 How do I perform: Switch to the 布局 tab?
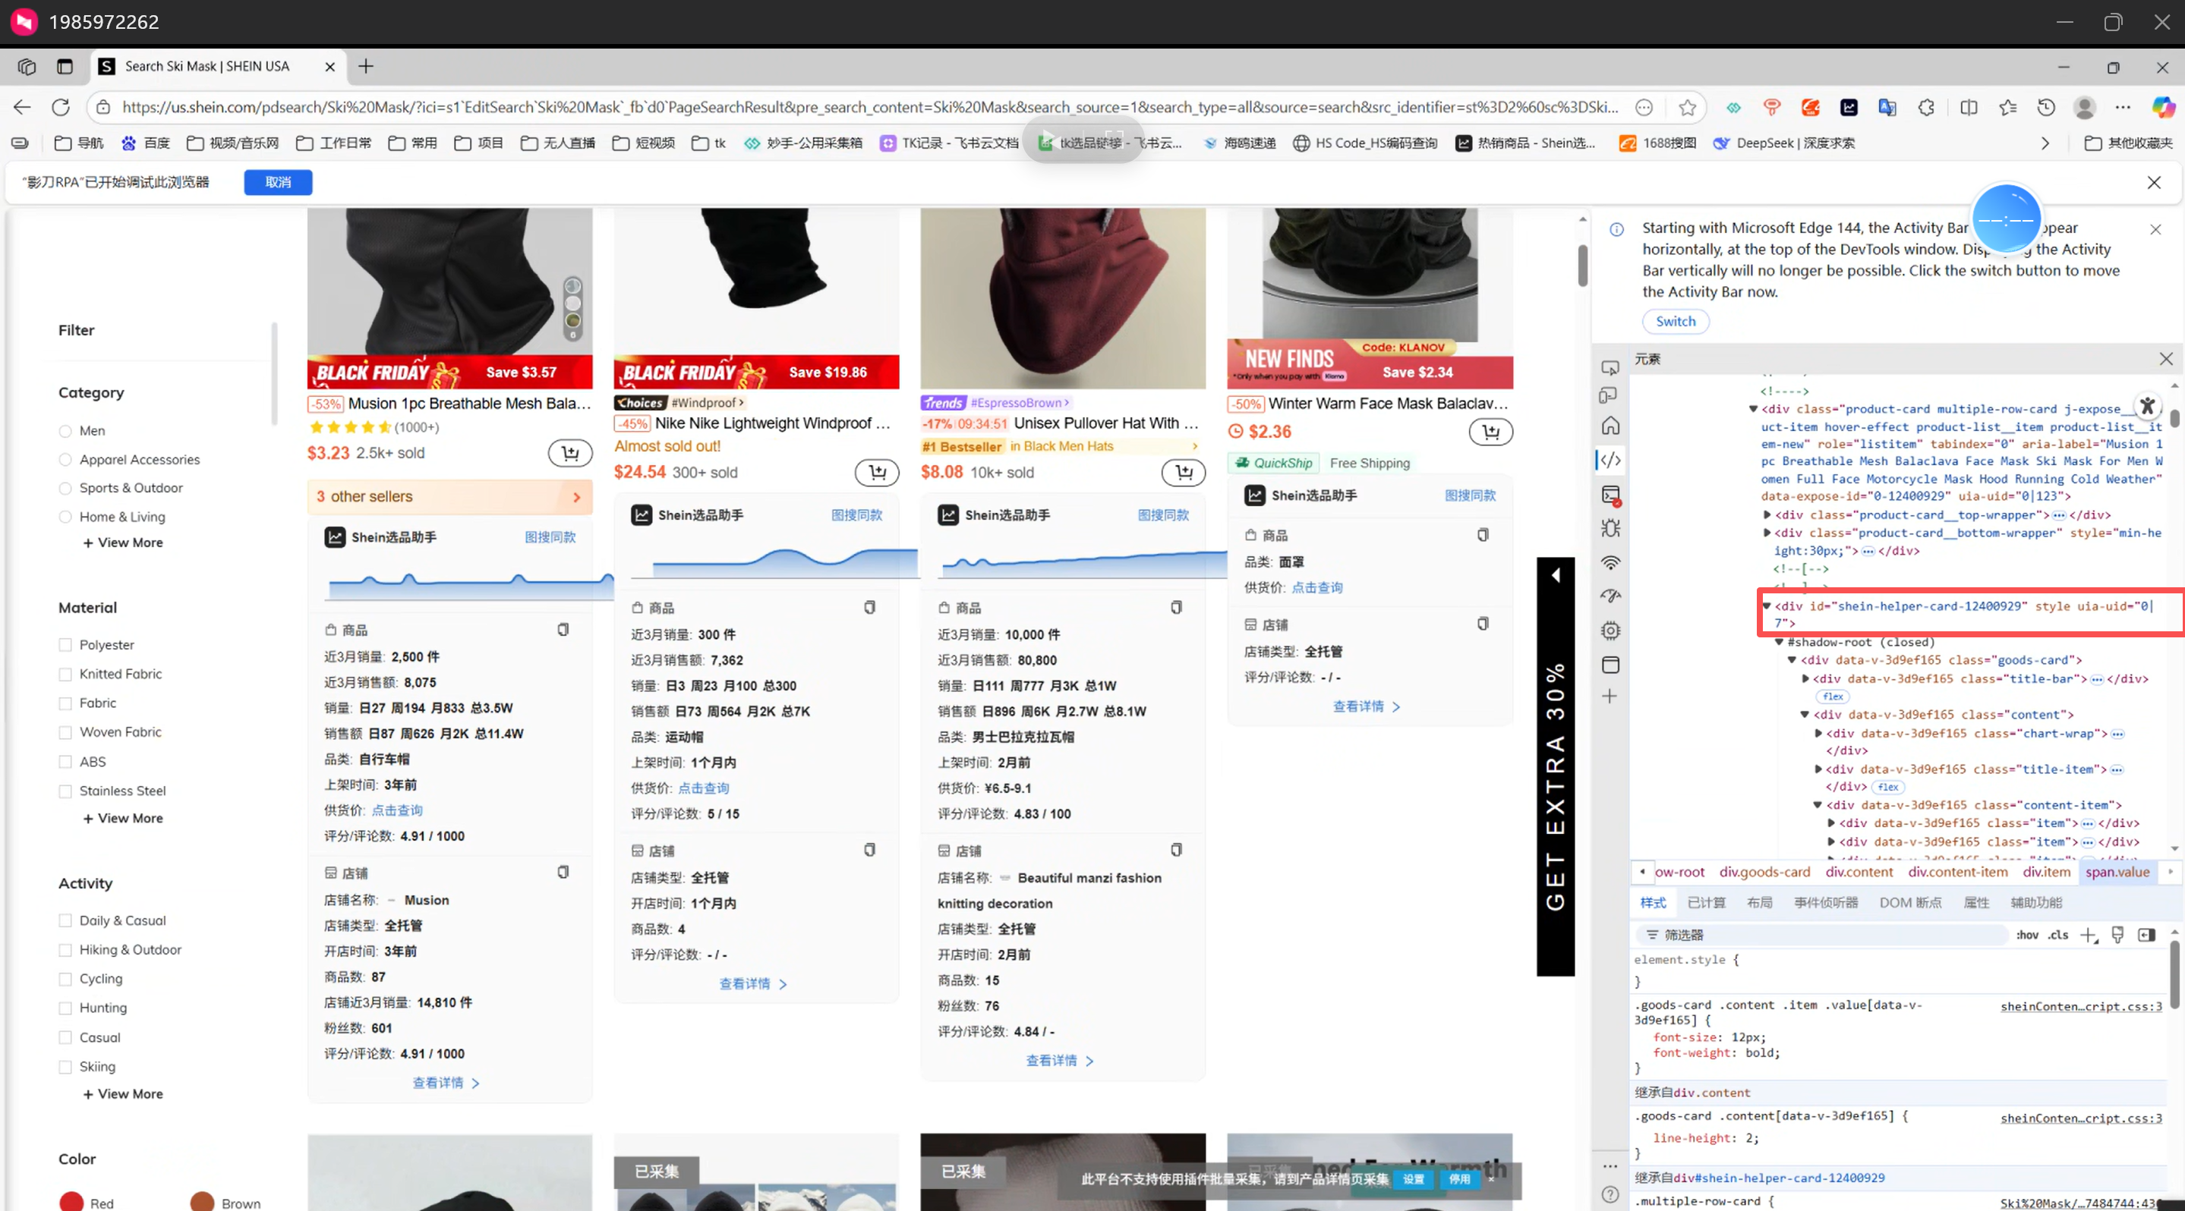[x=1759, y=904]
